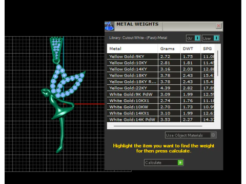The height and width of the screenshot is (184, 246).
Task: Click the vertical scrollbar in metal table
Action: click(x=218, y=63)
